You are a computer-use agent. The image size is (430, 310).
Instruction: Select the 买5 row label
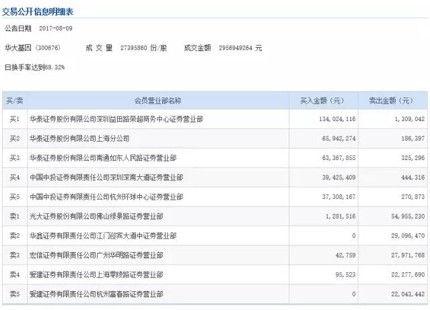click(x=15, y=197)
